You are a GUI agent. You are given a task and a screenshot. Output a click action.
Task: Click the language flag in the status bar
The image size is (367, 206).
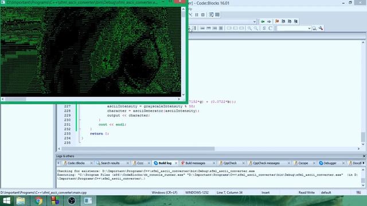pos(358,193)
